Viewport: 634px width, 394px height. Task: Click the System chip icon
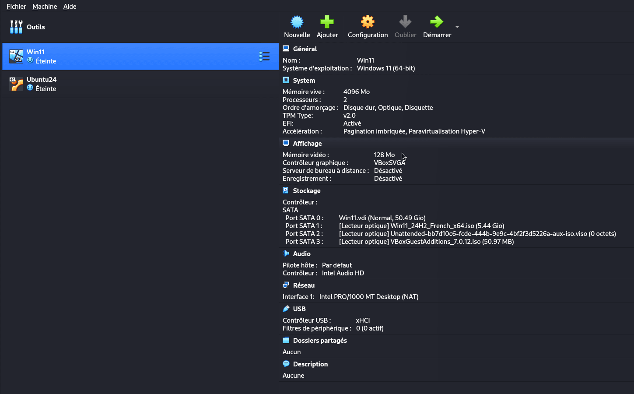(286, 80)
